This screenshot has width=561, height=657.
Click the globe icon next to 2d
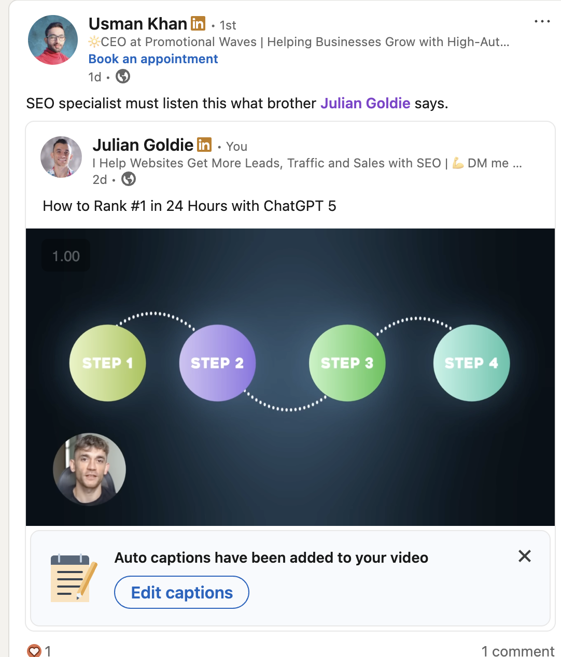(129, 179)
